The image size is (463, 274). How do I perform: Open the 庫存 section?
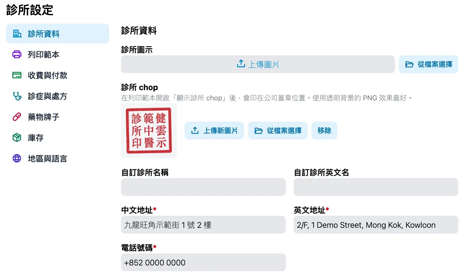coord(58,138)
